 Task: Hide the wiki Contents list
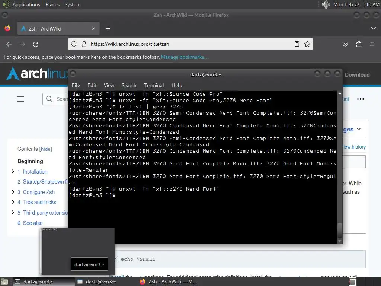pos(46,149)
